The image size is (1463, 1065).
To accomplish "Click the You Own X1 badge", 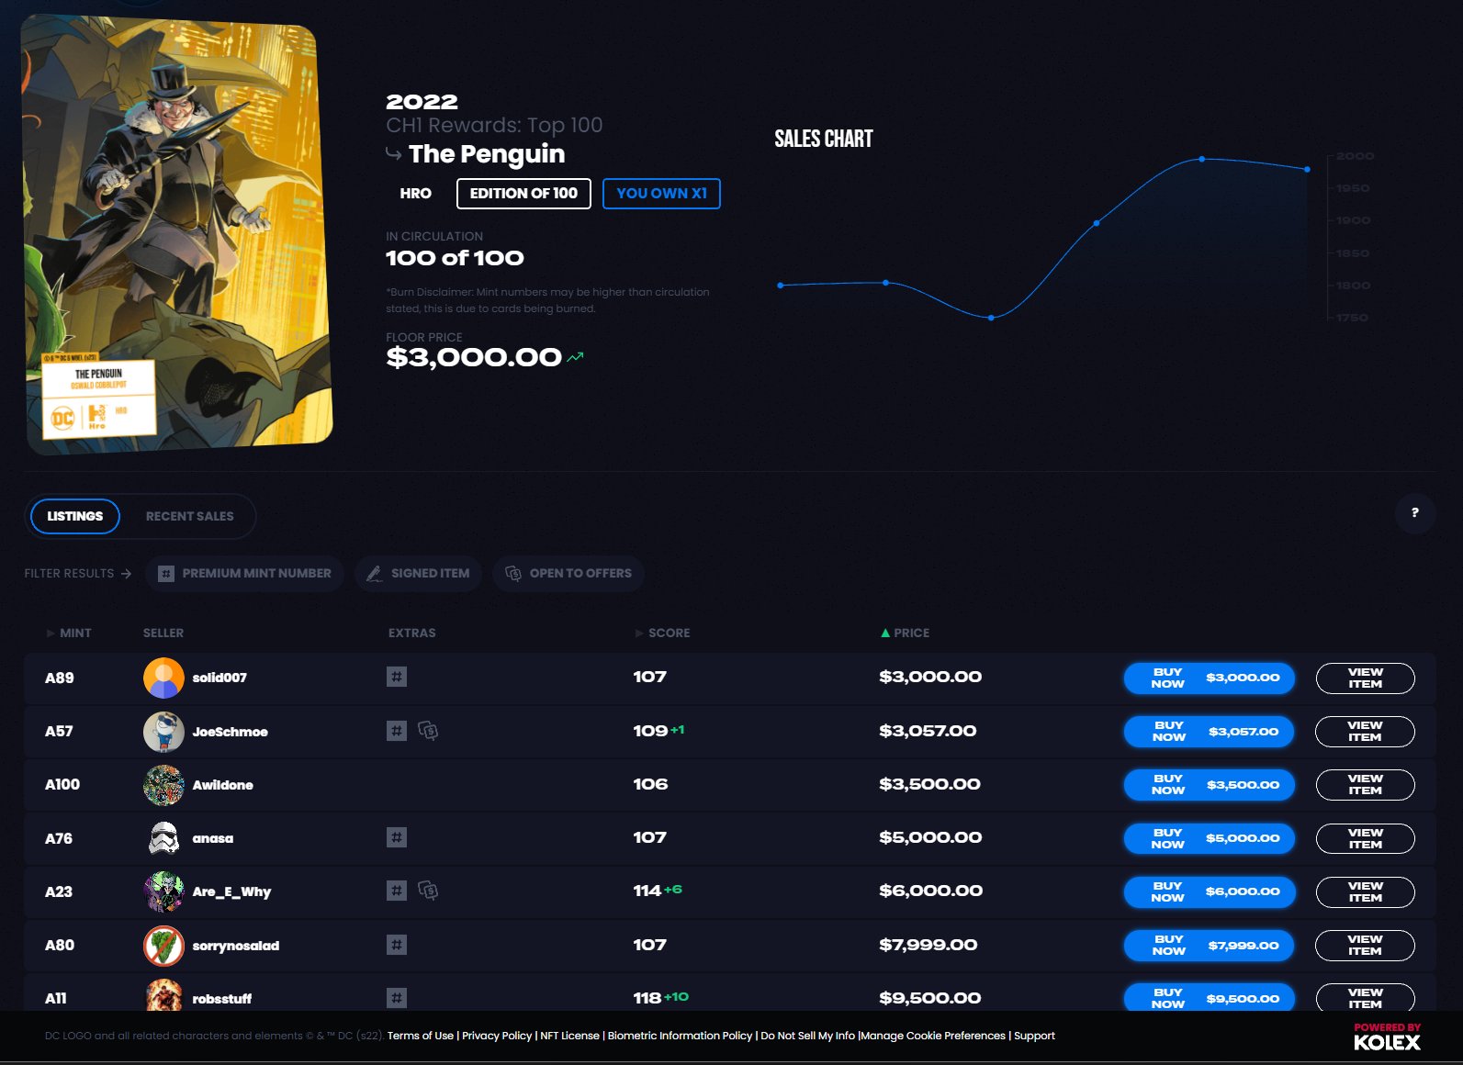I will [661, 194].
